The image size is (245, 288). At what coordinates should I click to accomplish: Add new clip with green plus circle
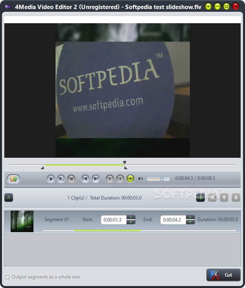coord(130,179)
